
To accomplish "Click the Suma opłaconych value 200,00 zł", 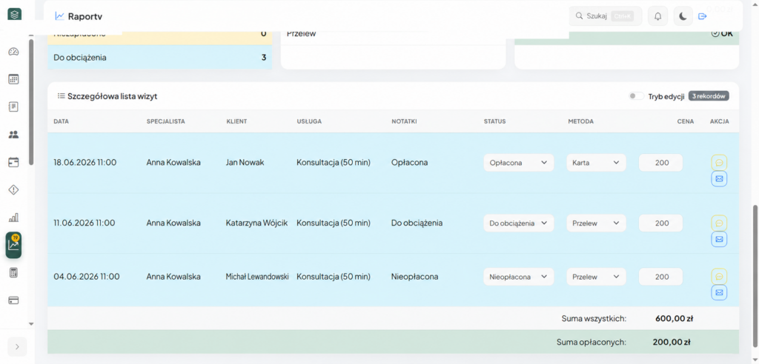I will pos(672,343).
